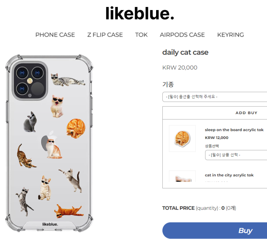This screenshot has height=239, width=267.
Task: Click the daily cat case title
Action: (185, 52)
